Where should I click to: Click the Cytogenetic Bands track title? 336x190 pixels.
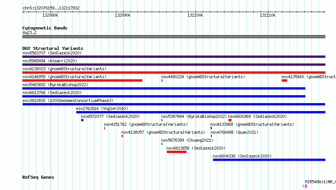coord(45,28)
